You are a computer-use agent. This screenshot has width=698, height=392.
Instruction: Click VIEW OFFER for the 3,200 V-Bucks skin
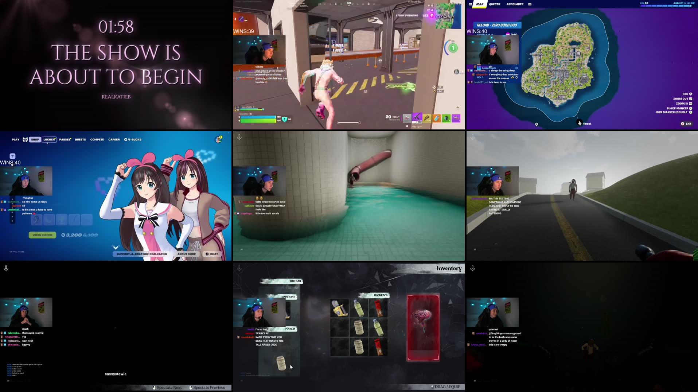(42, 235)
